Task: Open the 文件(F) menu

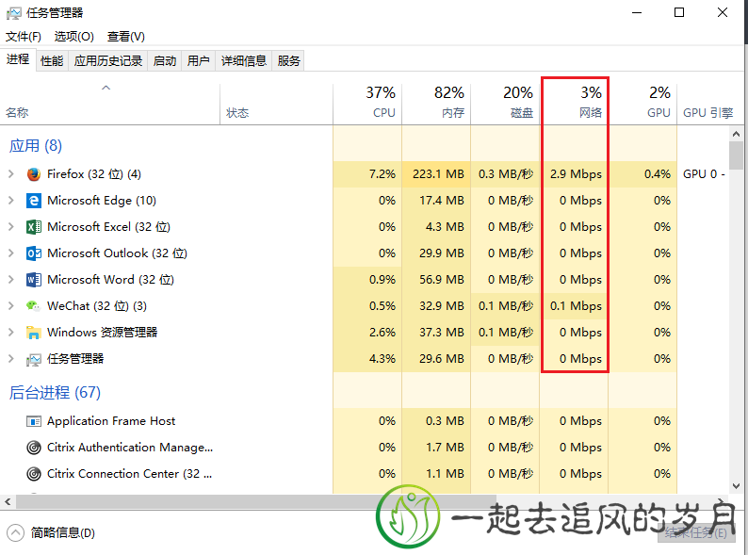Action: point(23,36)
